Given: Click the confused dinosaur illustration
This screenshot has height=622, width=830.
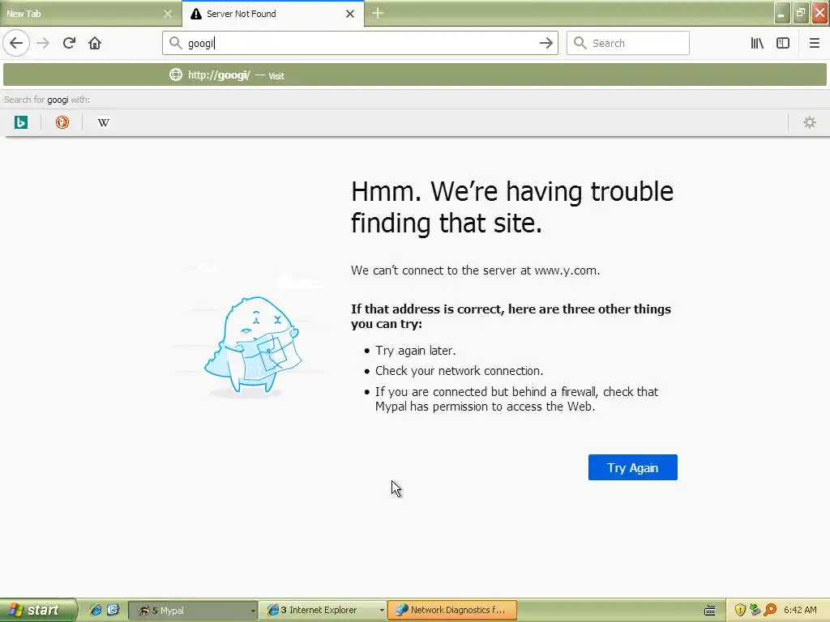Looking at the screenshot, I should click(252, 345).
